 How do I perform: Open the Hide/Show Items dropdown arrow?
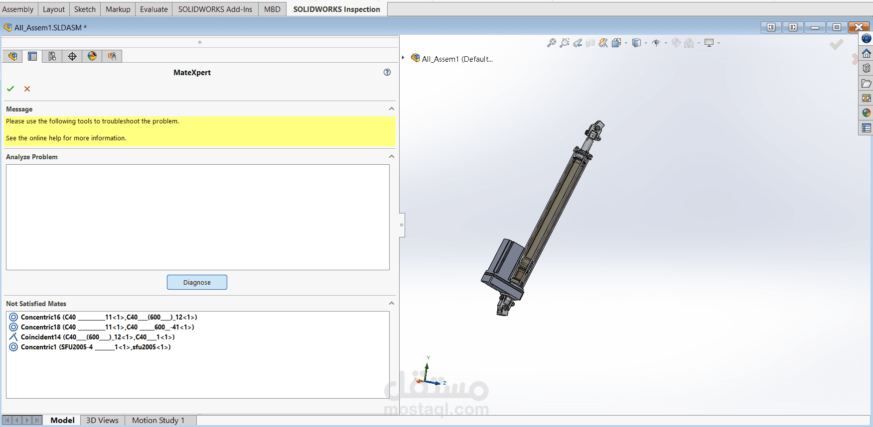click(x=666, y=43)
